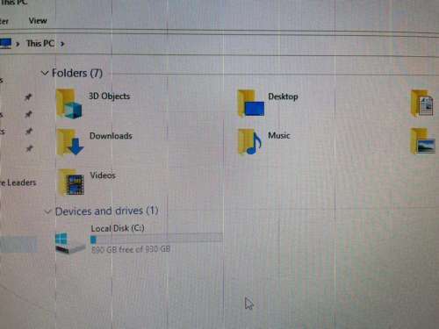439x329 pixels.
Task: Open the Pictures folder icon
Action: [422, 141]
